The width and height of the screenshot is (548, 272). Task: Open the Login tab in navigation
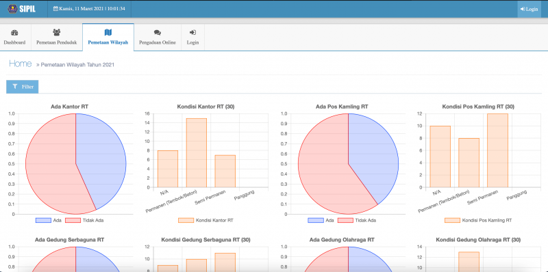192,38
